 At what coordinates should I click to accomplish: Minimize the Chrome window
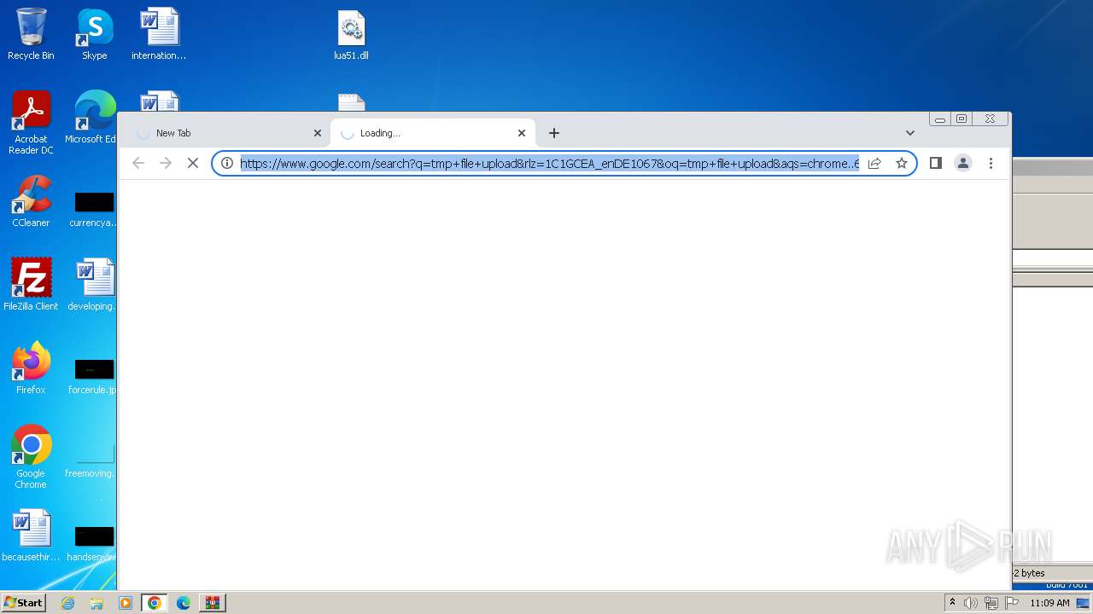click(940, 119)
